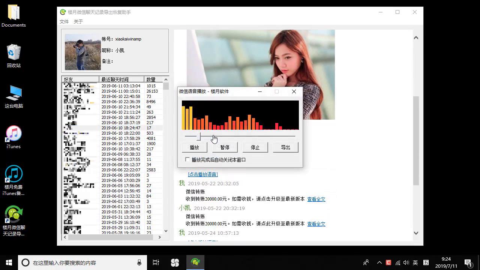Sort by 最近聊天时间 column header
The image size is (480, 270).
(122, 79)
